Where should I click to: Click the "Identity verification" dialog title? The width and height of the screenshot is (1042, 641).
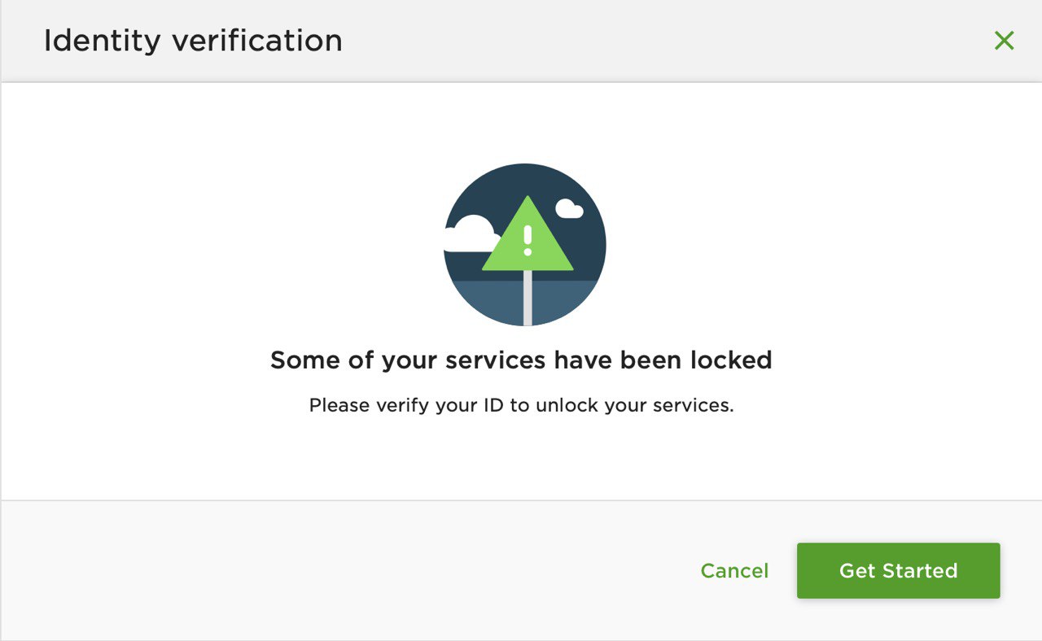pos(193,41)
